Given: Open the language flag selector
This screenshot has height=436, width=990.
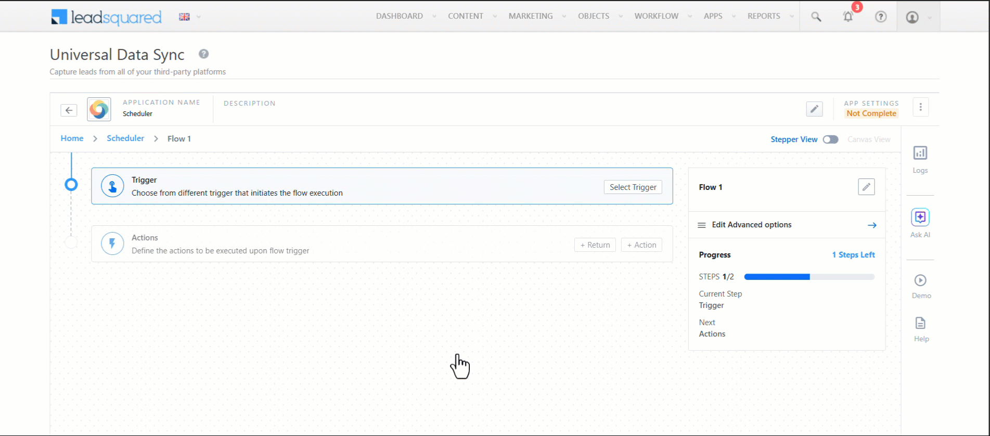Looking at the screenshot, I should pos(184,17).
